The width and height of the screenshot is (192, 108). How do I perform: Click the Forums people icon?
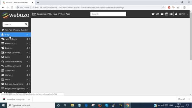(3, 48)
